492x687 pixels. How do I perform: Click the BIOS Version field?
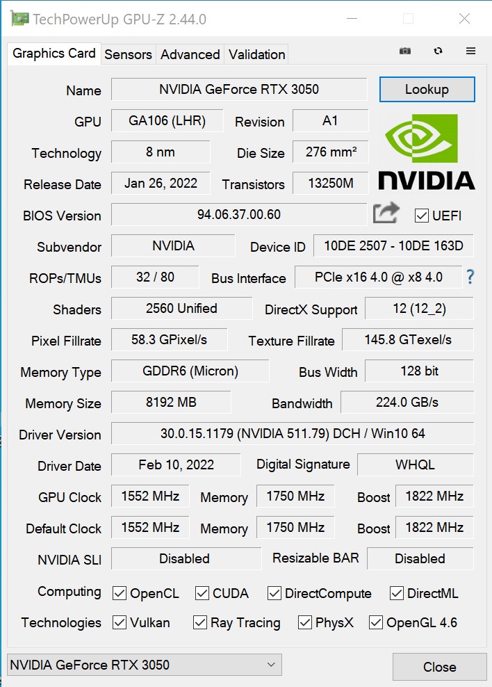coord(238,214)
